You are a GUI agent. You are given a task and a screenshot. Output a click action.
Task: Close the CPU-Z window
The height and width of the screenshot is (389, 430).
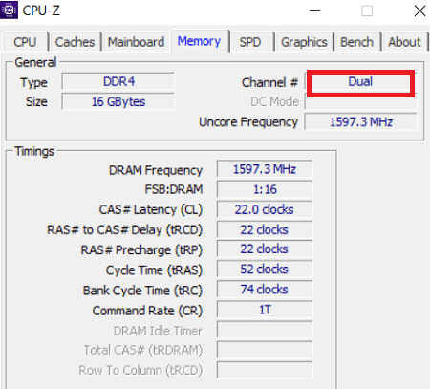pyautogui.click(x=419, y=11)
